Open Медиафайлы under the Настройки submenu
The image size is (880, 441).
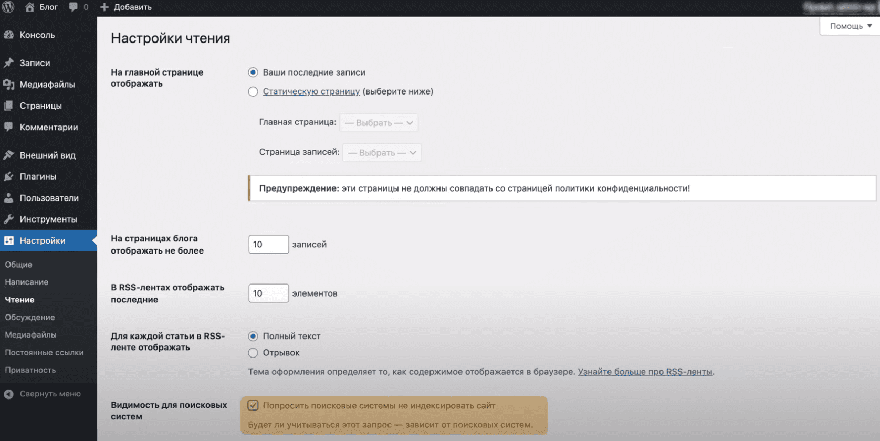coord(30,334)
